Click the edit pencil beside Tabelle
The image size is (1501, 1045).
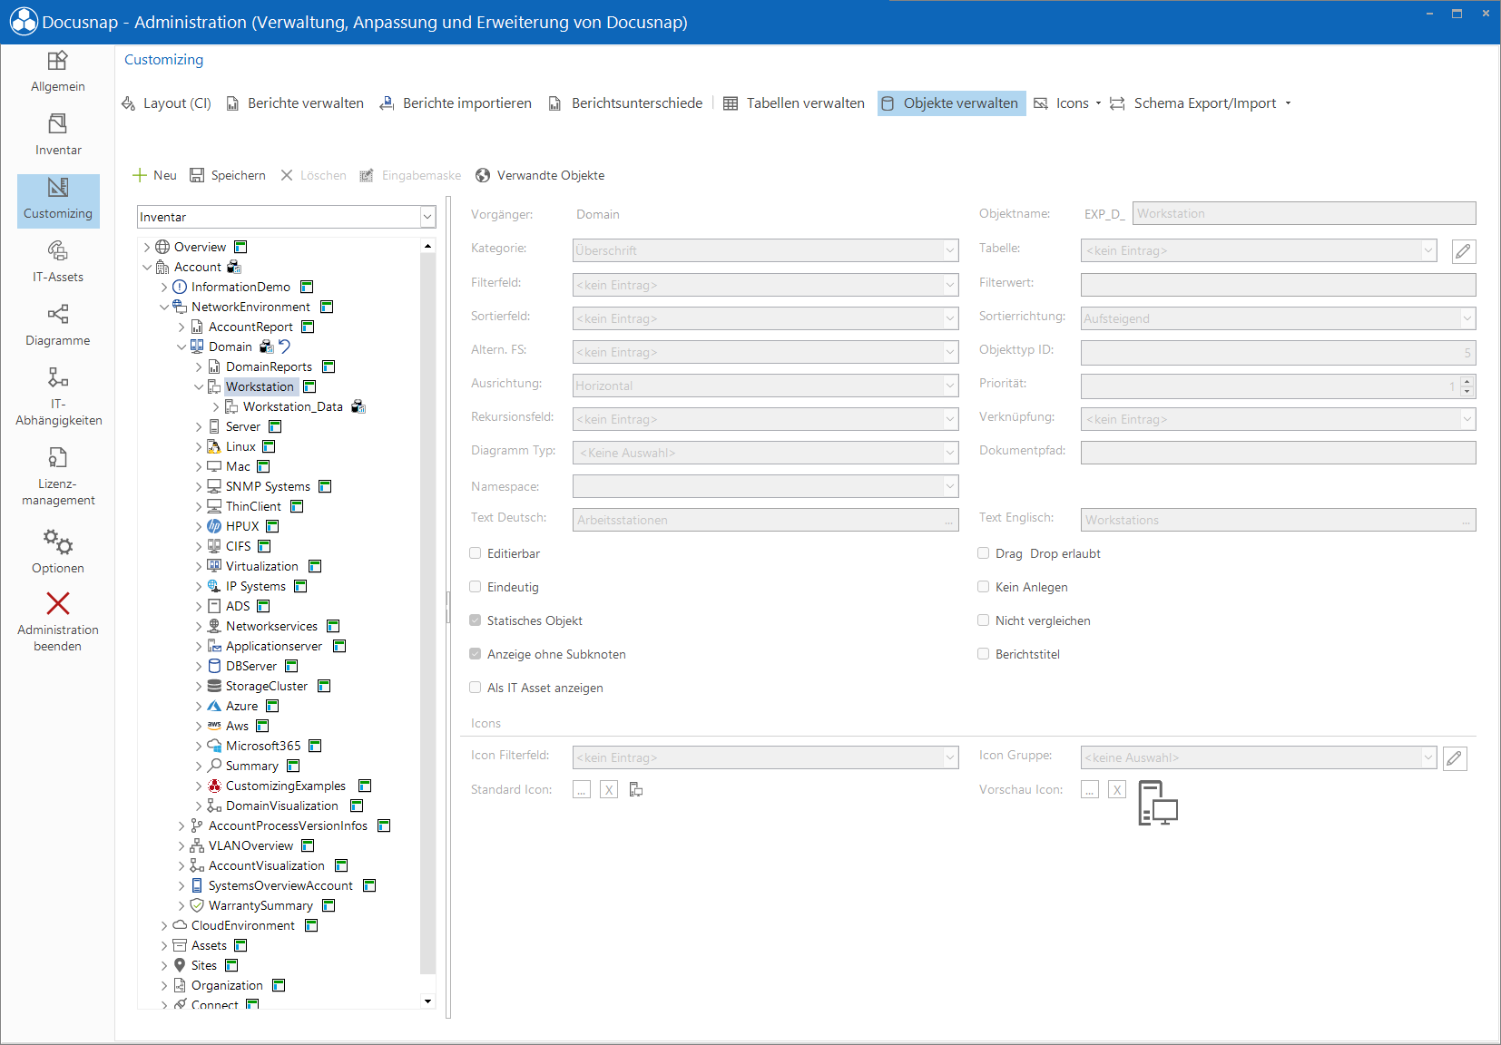point(1463,251)
